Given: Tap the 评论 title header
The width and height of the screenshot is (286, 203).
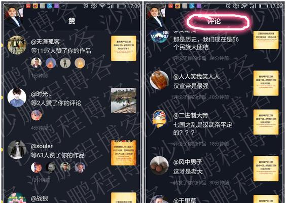Looking at the screenshot, I should 214,21.
